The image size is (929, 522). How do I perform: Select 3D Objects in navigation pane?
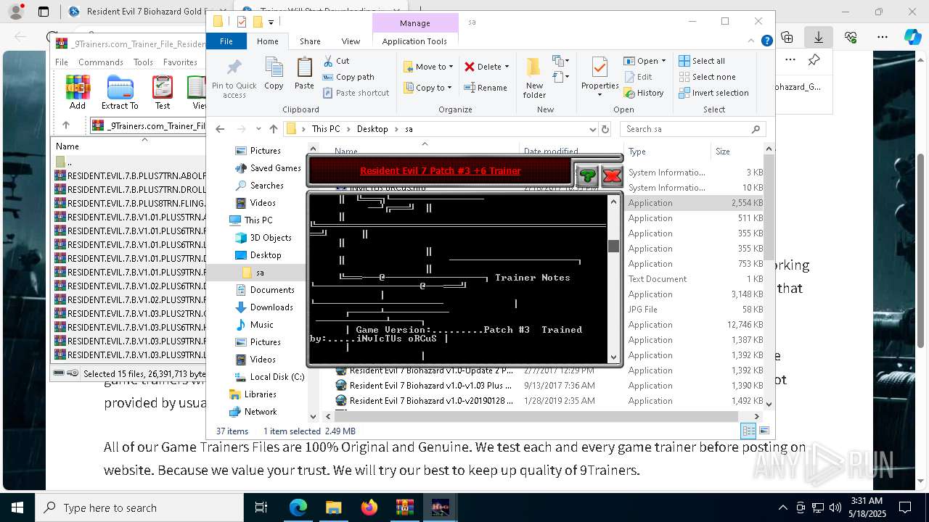(x=271, y=237)
